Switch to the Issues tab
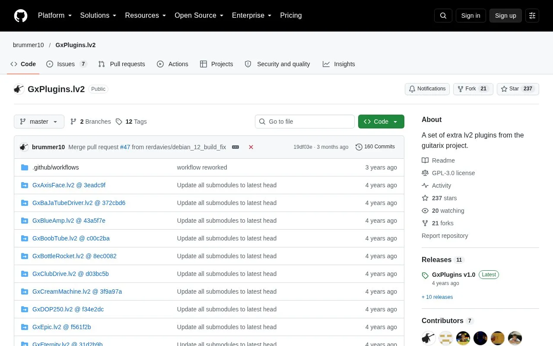The height and width of the screenshot is (346, 553). tap(67, 64)
